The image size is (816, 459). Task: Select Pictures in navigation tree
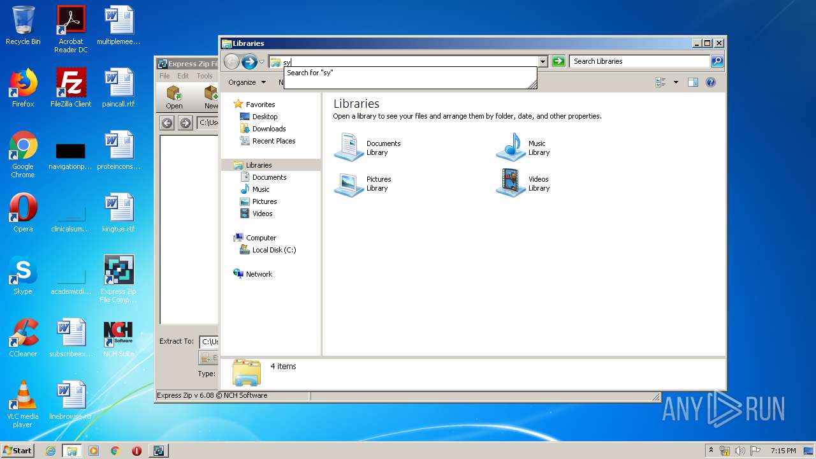pos(258,201)
